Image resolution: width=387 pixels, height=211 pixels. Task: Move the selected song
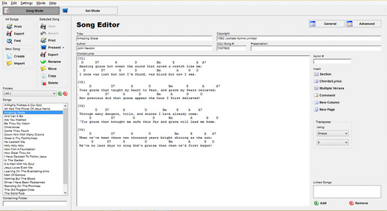coord(49,69)
